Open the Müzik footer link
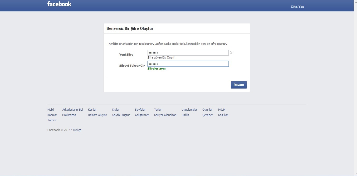The width and height of the screenshot is (357, 176). click(222, 110)
